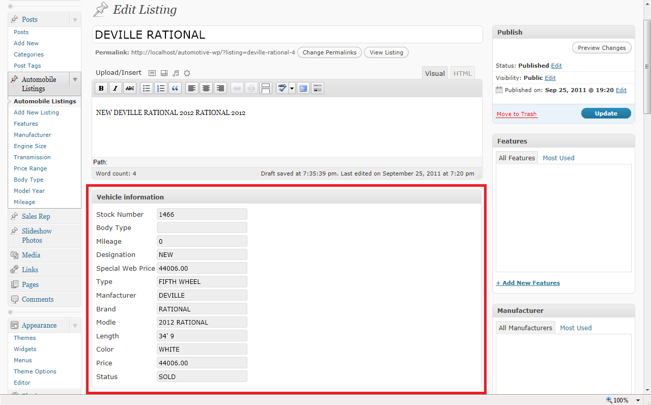Insert an ordered numbered list
Image resolution: width=651 pixels, height=405 pixels.
click(x=161, y=89)
